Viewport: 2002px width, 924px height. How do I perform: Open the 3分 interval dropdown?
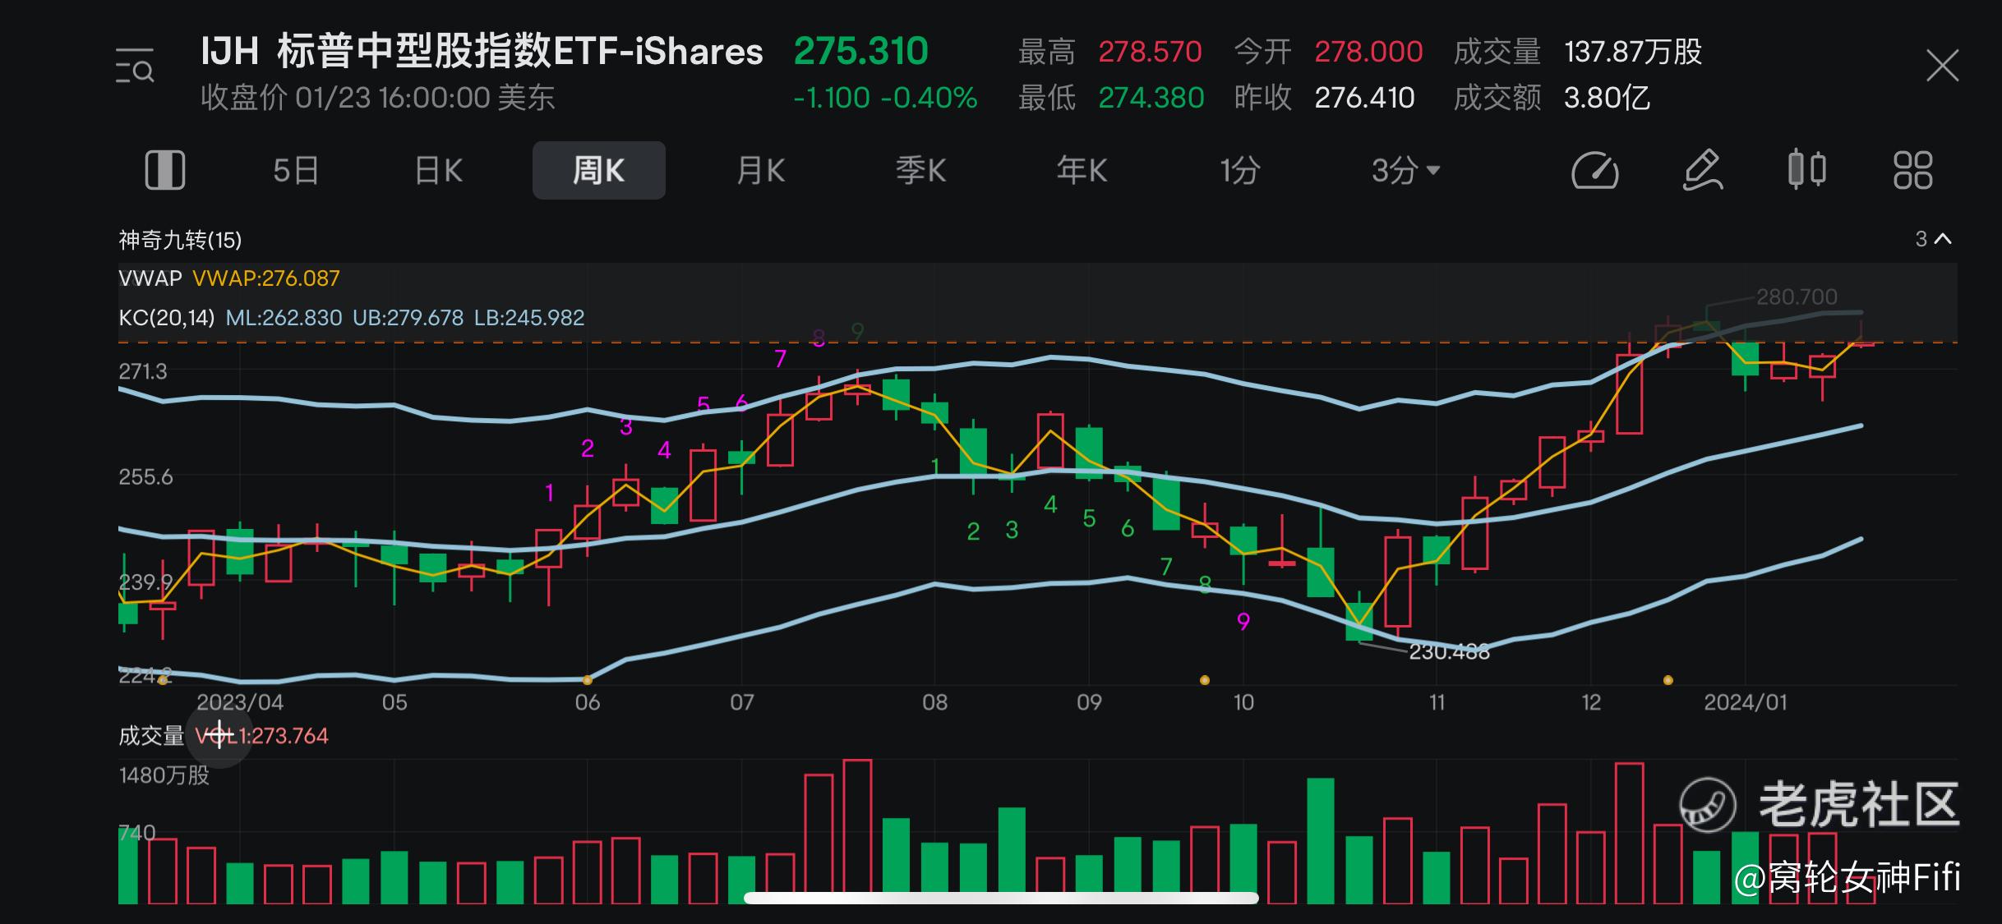coord(1405,171)
